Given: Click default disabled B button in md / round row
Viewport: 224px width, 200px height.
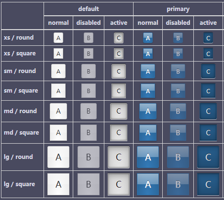Looking at the screenshot, I should [x=89, y=111].
